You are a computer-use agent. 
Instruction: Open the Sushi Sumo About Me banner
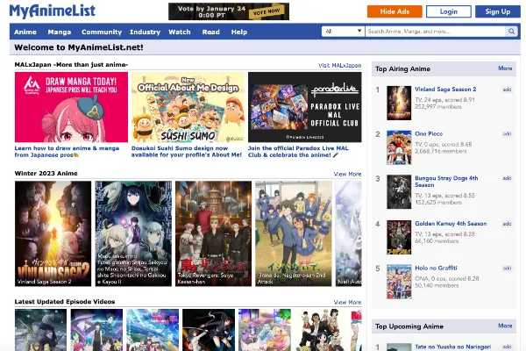(188, 107)
